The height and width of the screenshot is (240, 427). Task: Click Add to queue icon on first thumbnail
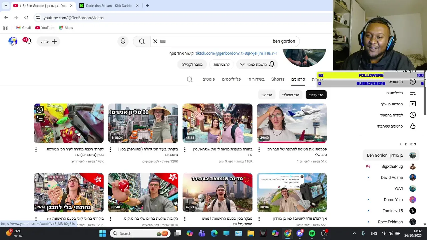tap(40, 118)
